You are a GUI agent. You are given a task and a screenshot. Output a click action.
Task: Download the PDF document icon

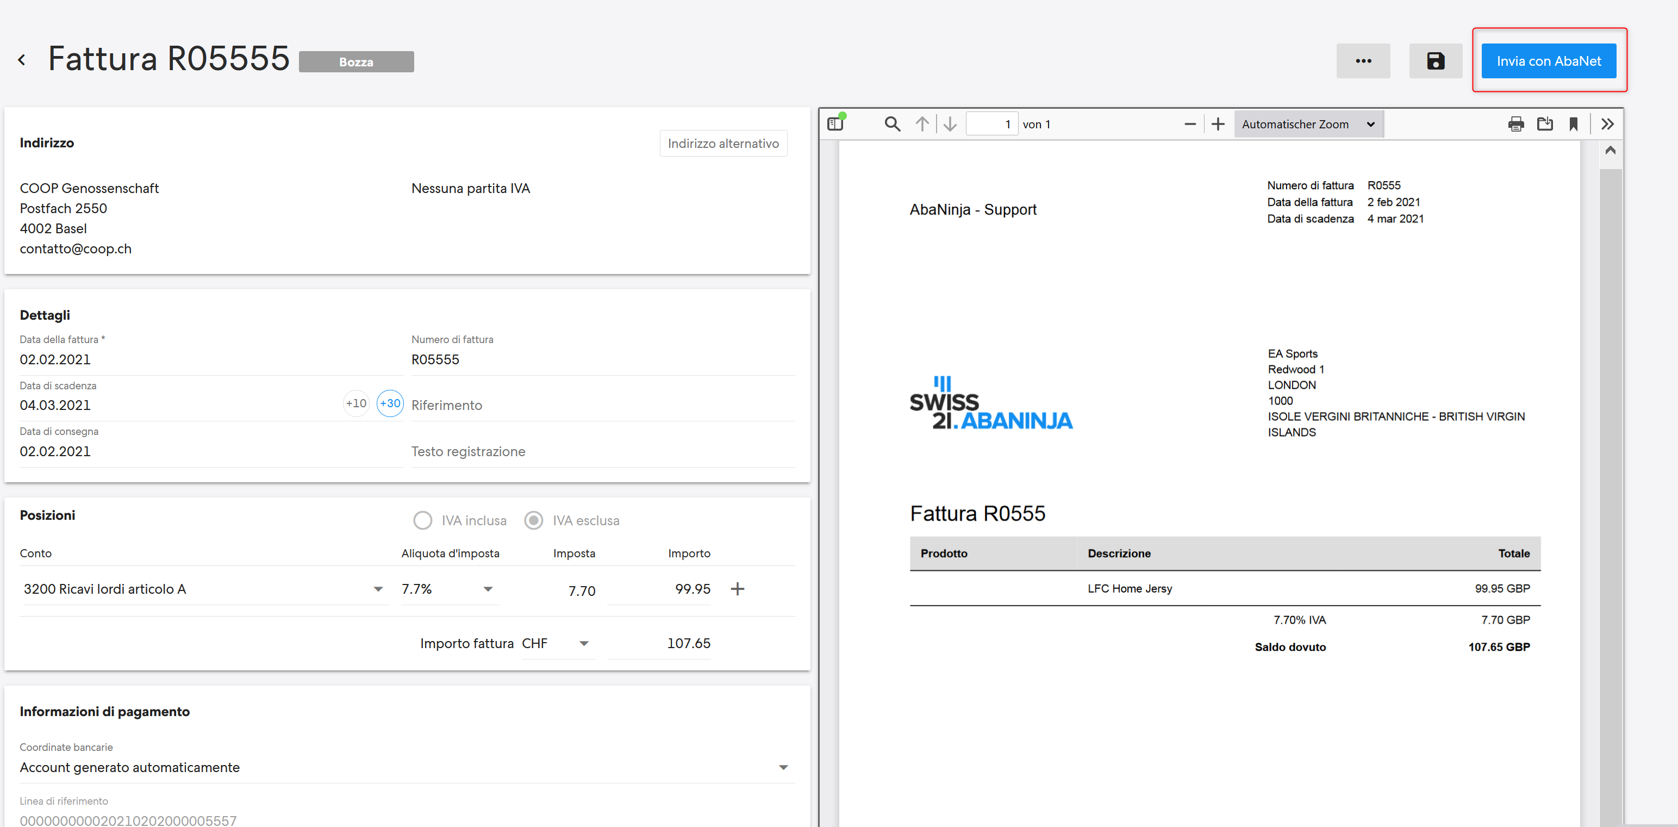(x=1545, y=124)
